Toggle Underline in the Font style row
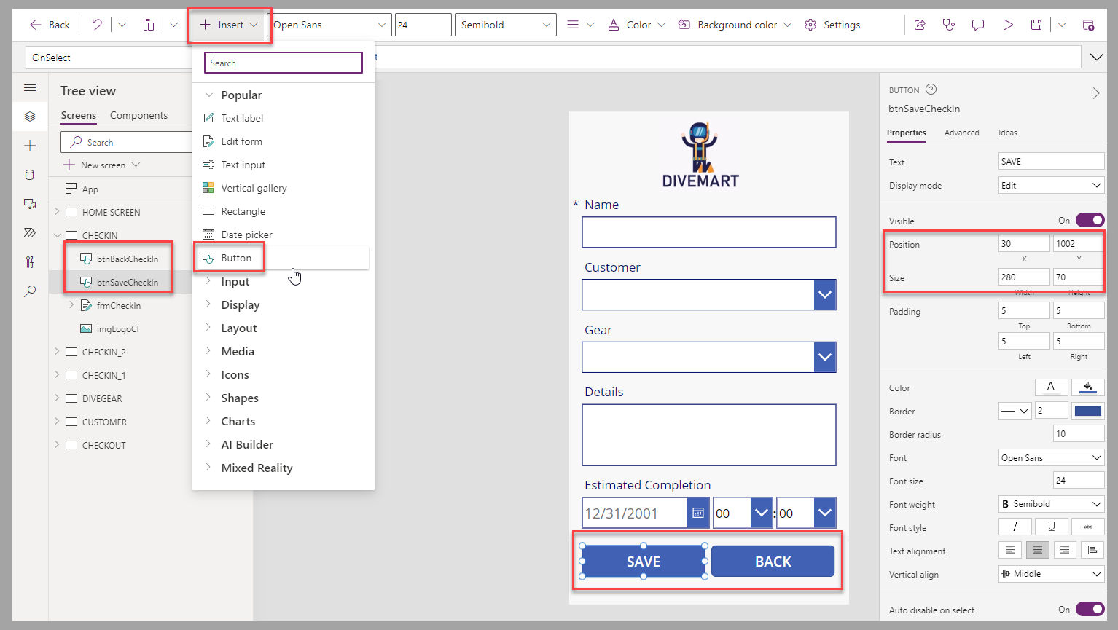This screenshot has height=630, width=1118. pyautogui.click(x=1051, y=526)
